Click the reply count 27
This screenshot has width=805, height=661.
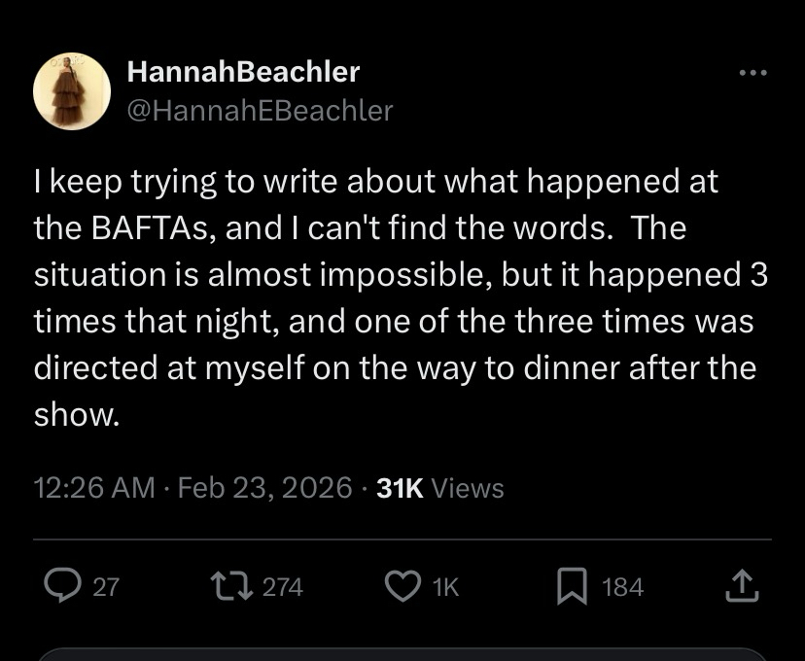click(106, 587)
